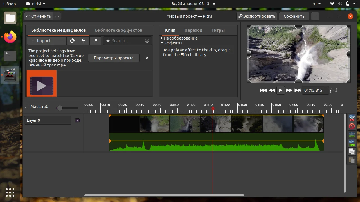Clear the media library search field
Screen dimensions: 360x202
tap(147, 41)
